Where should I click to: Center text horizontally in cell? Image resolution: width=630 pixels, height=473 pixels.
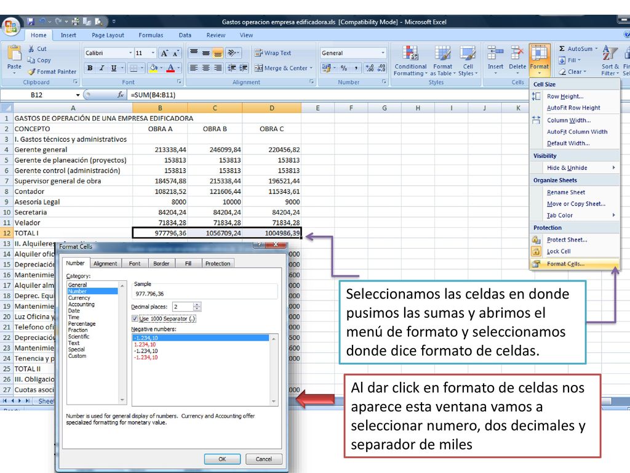(205, 68)
